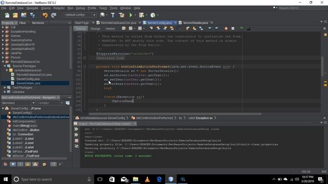The image size is (328, 184).
Task: Open the Refactor menu
Action: 59,8
